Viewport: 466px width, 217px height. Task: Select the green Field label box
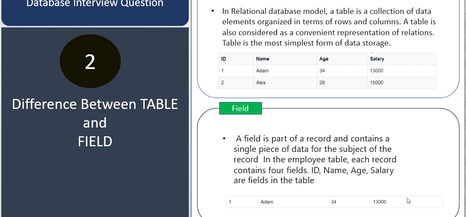click(x=240, y=108)
